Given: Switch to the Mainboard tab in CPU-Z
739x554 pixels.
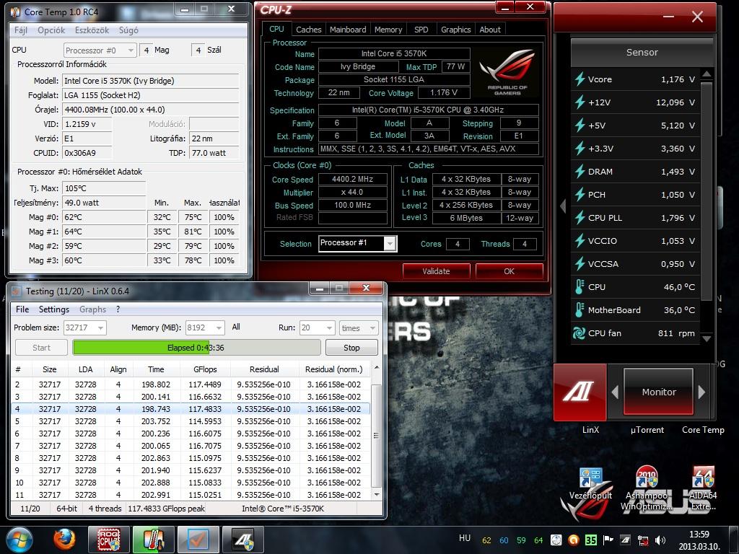Looking at the screenshot, I should [348, 29].
